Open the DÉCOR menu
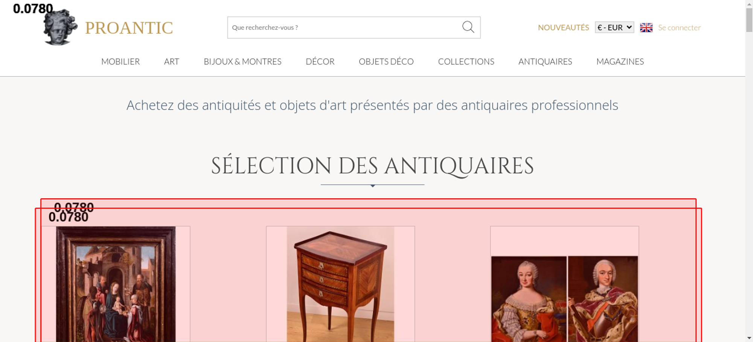 pyautogui.click(x=320, y=61)
